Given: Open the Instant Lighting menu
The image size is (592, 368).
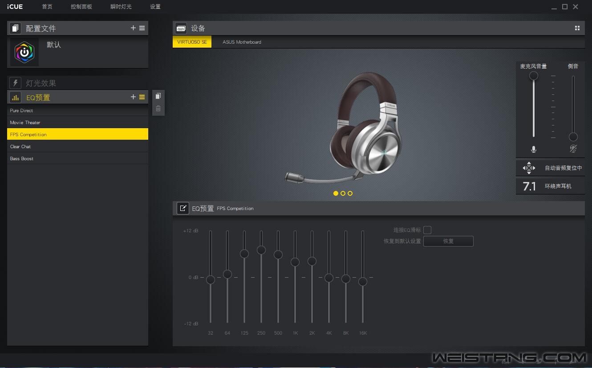Looking at the screenshot, I should point(121,7).
